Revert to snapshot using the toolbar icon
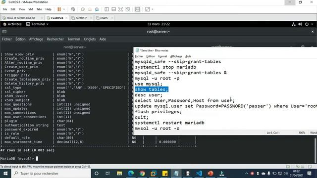This screenshot has height=178, width=317. coord(90,9)
